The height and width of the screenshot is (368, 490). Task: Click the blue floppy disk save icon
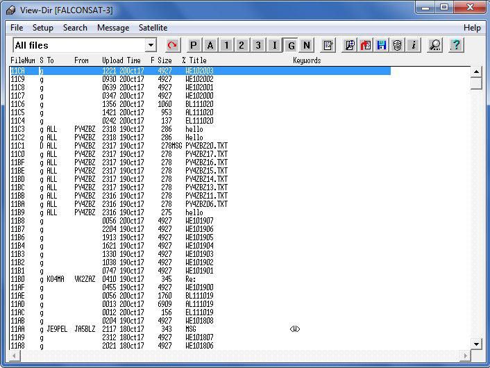381,45
